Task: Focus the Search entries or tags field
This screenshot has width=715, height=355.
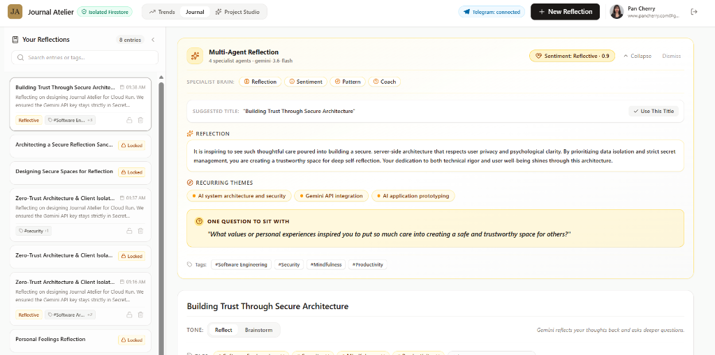Action: point(84,57)
